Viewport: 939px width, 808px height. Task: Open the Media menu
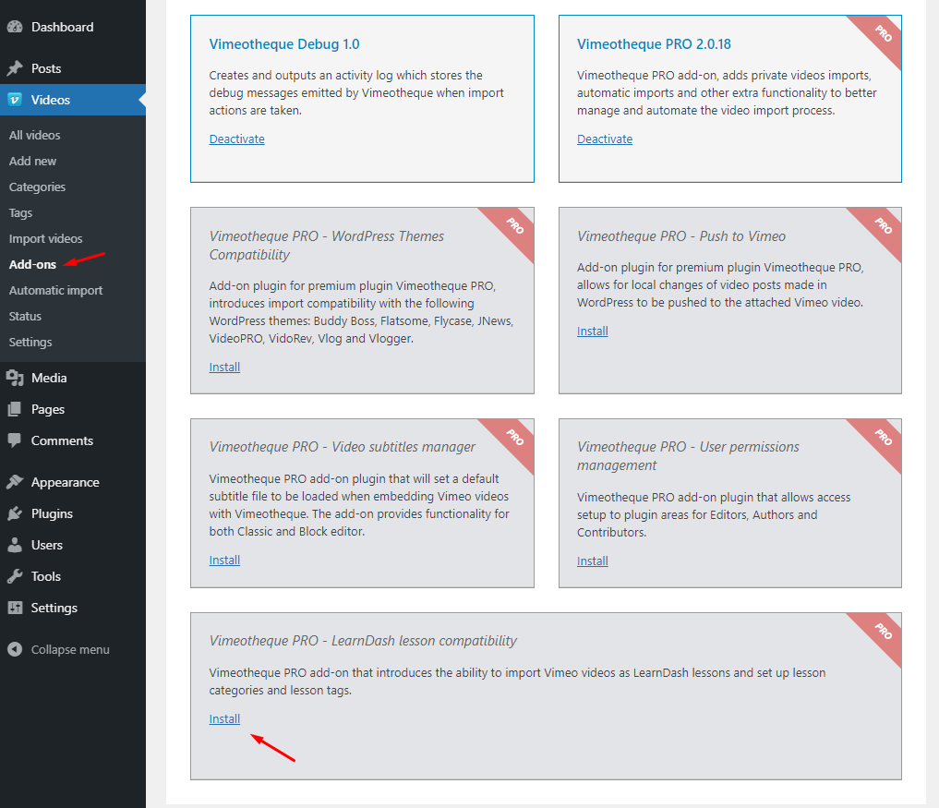point(49,378)
